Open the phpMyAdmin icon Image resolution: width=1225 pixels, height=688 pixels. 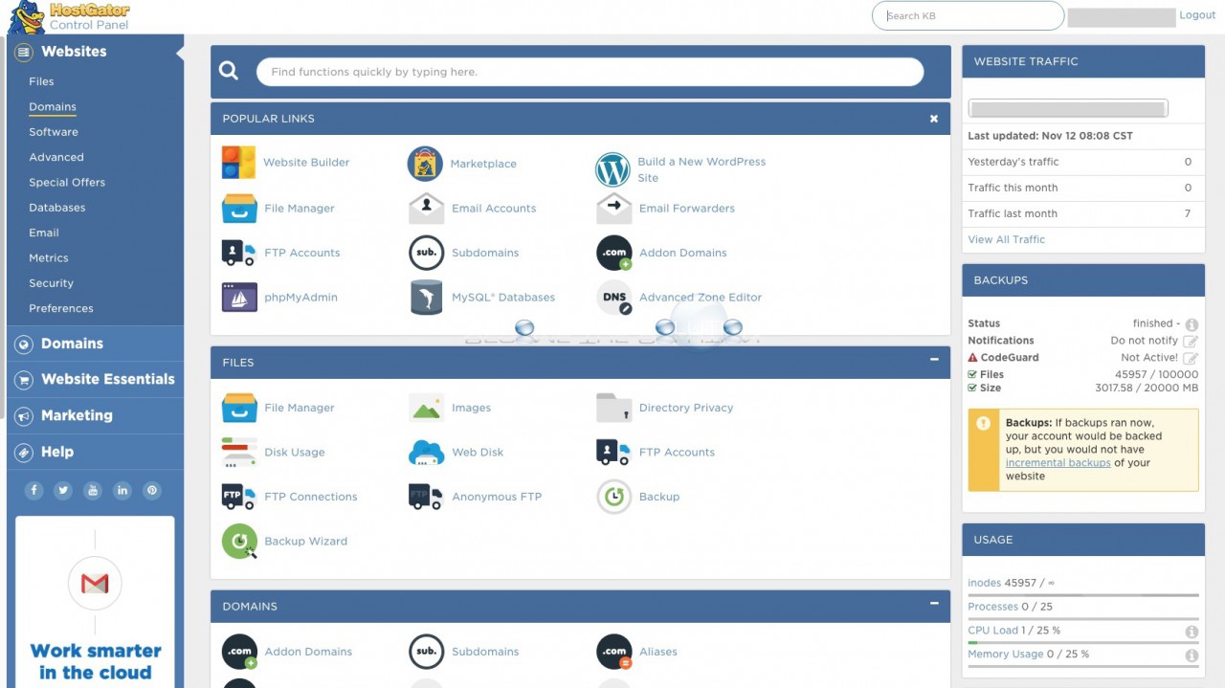[238, 298]
